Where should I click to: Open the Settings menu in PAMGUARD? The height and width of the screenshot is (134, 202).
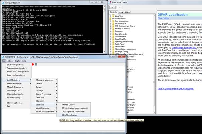pyautogui.click(x=10, y=61)
